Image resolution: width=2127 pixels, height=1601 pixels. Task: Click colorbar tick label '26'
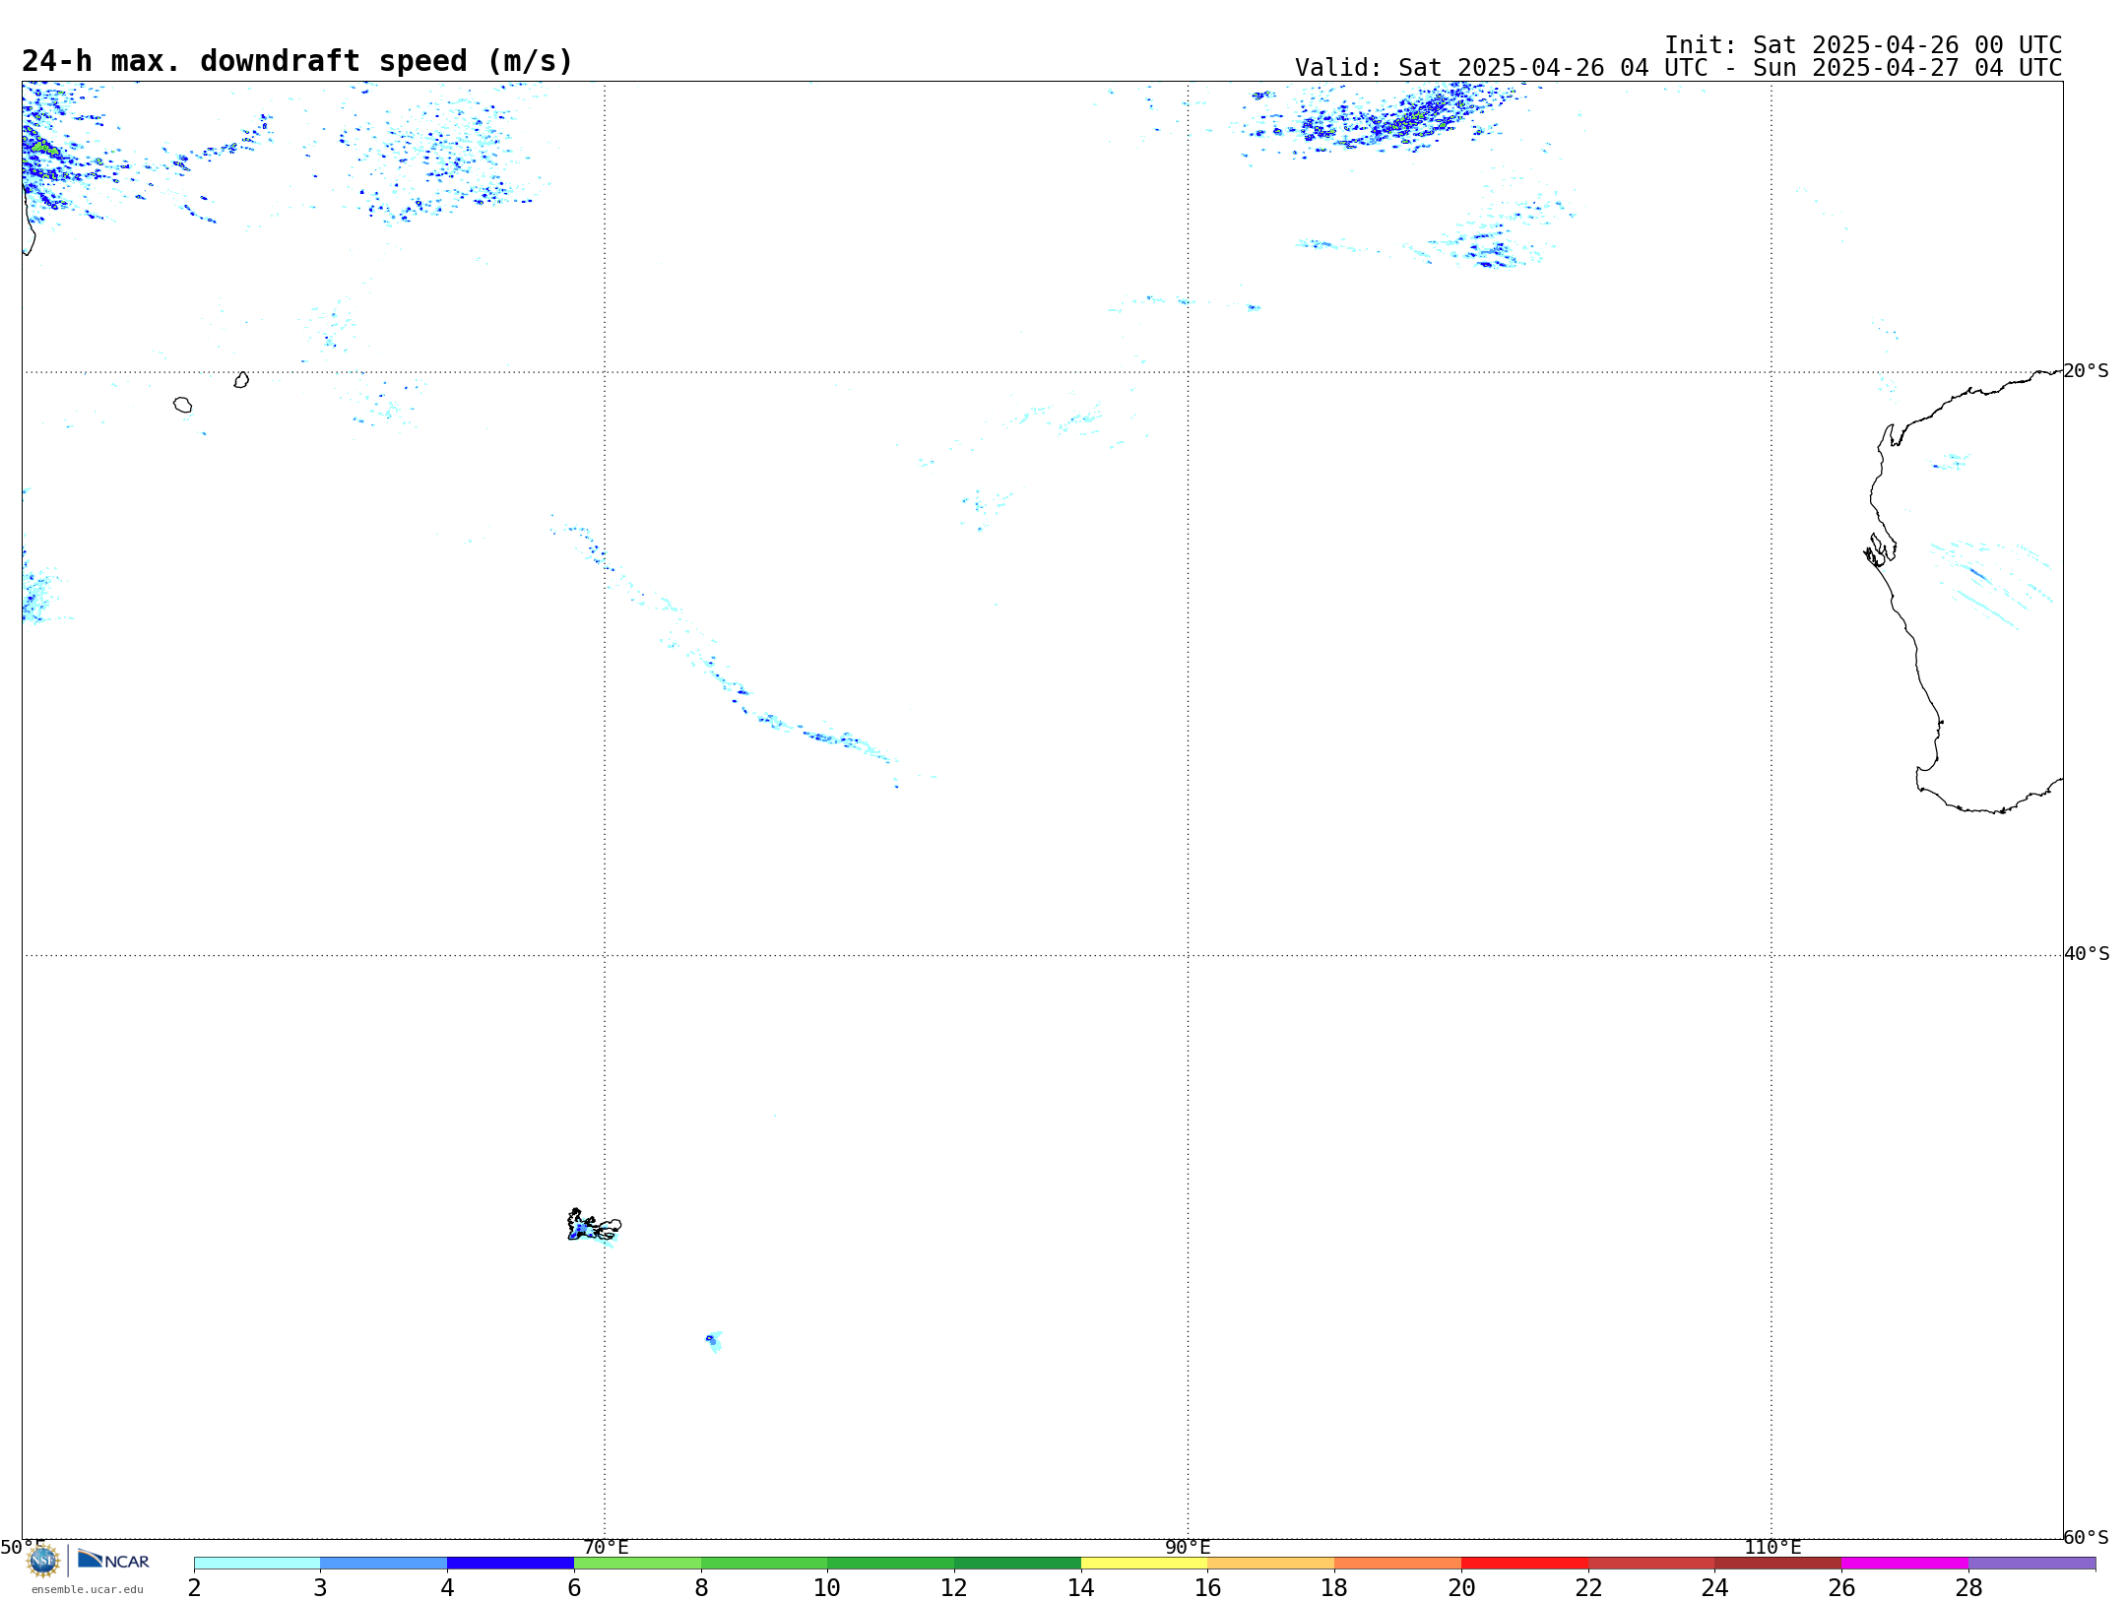pyautogui.click(x=1841, y=1587)
